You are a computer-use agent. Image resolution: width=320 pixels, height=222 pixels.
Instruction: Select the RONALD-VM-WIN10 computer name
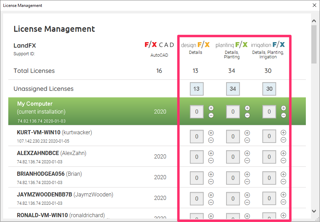42,215
